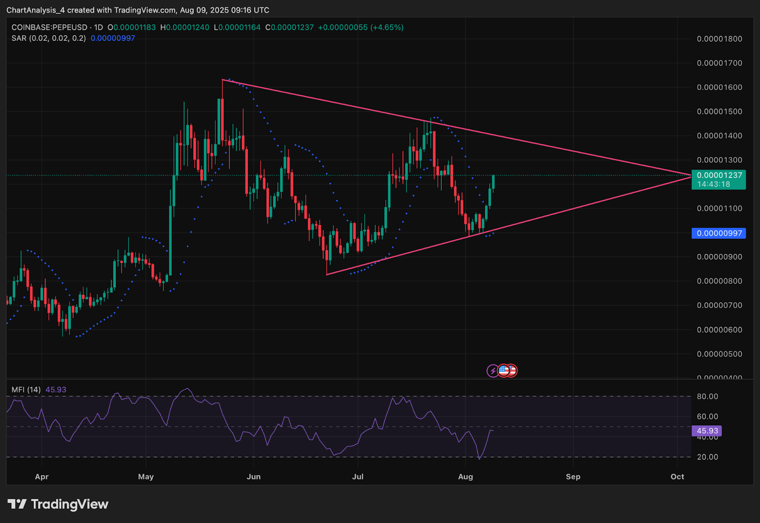This screenshot has height=523, width=760.
Task: Click the purple lightning bolt event icon
Action: pos(493,371)
